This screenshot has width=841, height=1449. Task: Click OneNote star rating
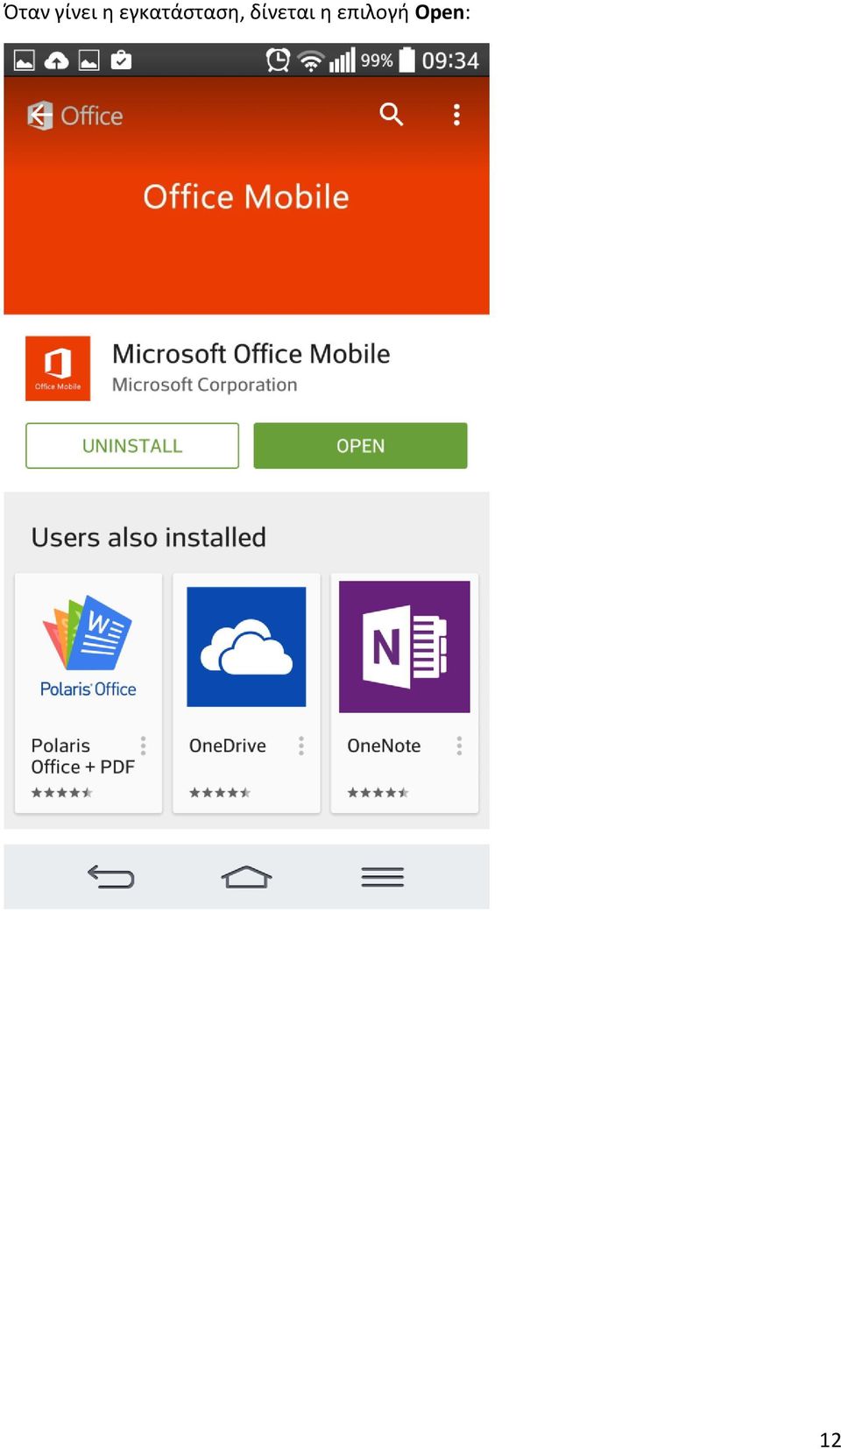coord(378,793)
